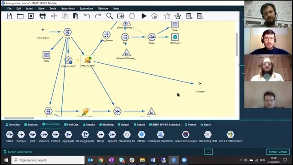
Task: Pick the SMOTE node in palette
Action: click(x=141, y=137)
